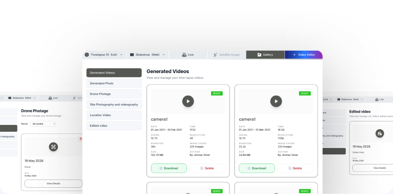Click the '225 images' count
The width and height of the screenshot is (393, 194).
click(x=196, y=147)
